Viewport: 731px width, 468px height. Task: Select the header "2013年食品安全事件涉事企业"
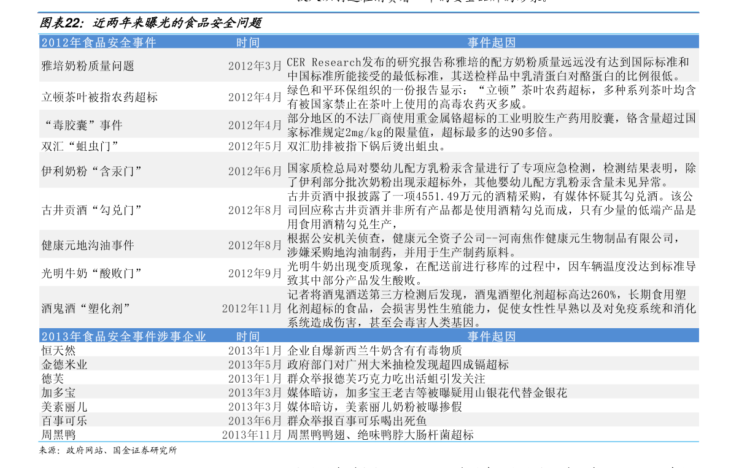click(x=123, y=337)
